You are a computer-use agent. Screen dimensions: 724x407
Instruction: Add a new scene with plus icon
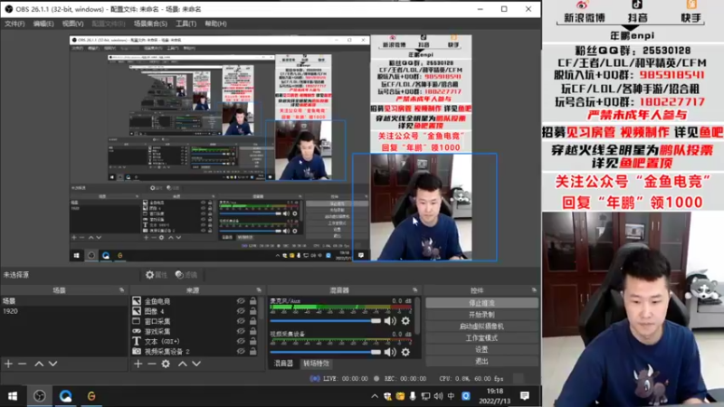point(8,364)
